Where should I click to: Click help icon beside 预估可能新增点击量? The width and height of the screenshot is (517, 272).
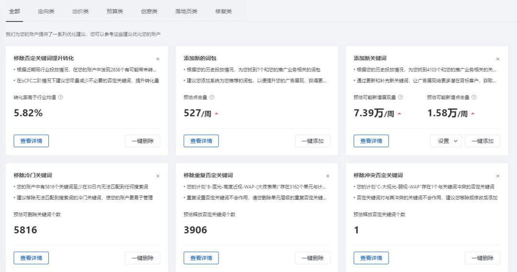click(x=474, y=97)
